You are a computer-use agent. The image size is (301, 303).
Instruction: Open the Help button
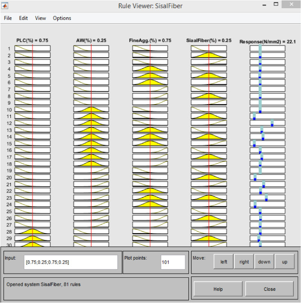218,289
